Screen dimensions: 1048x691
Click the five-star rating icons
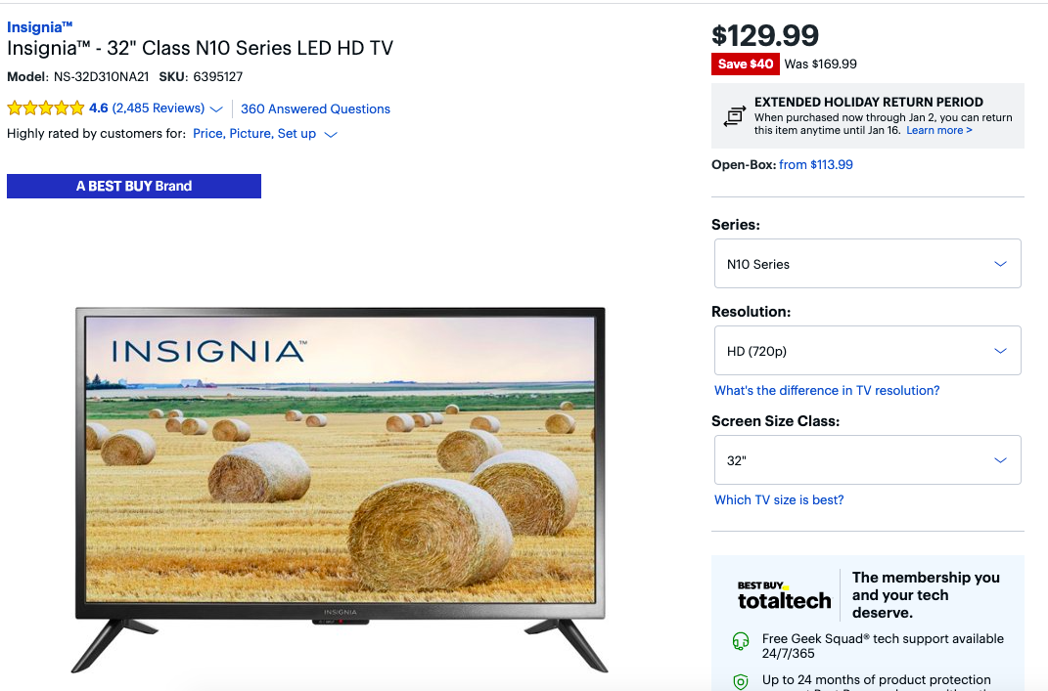[x=45, y=108]
